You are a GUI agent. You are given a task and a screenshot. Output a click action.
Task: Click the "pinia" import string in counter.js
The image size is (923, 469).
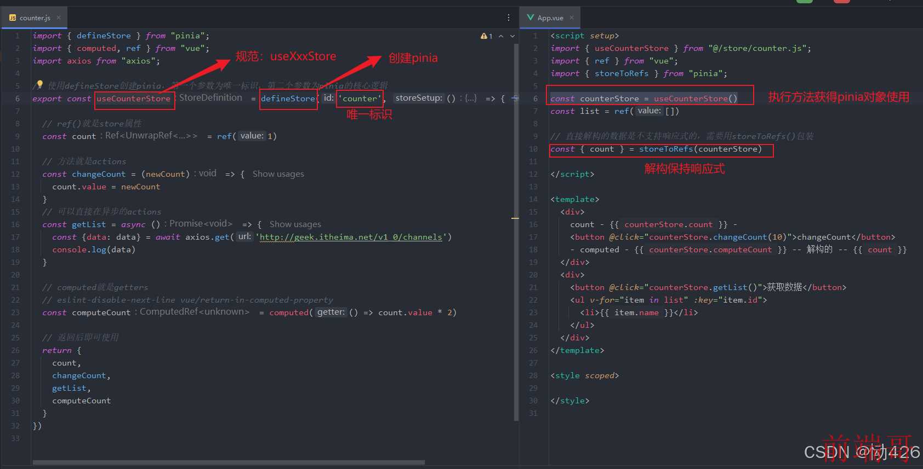click(187, 36)
